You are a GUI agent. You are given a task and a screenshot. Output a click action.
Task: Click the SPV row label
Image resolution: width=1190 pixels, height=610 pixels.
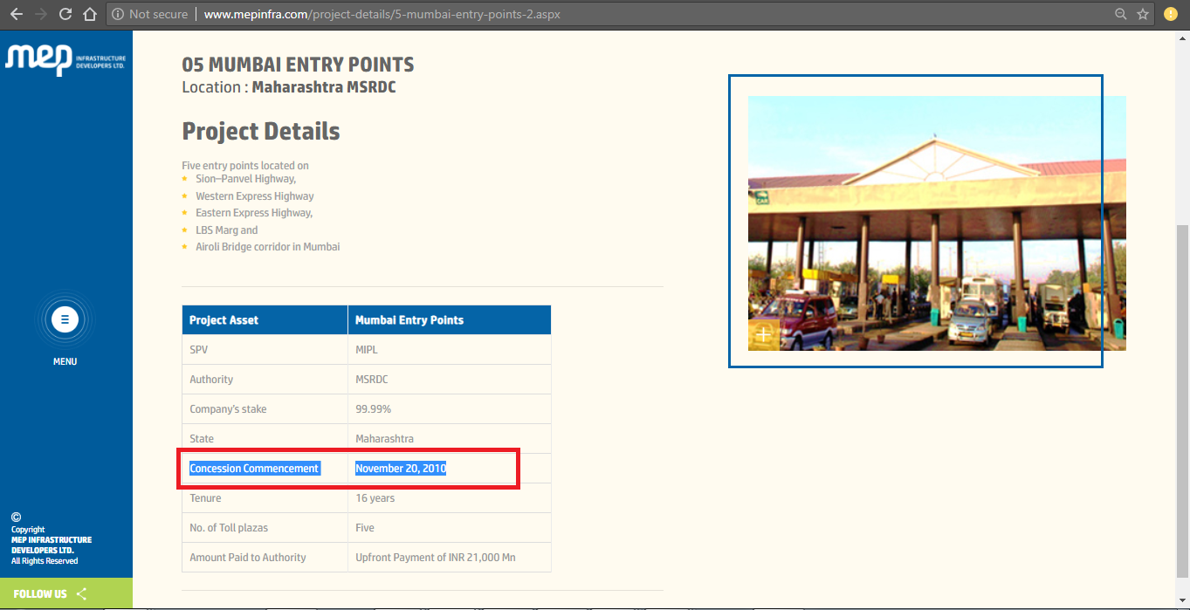tap(199, 350)
